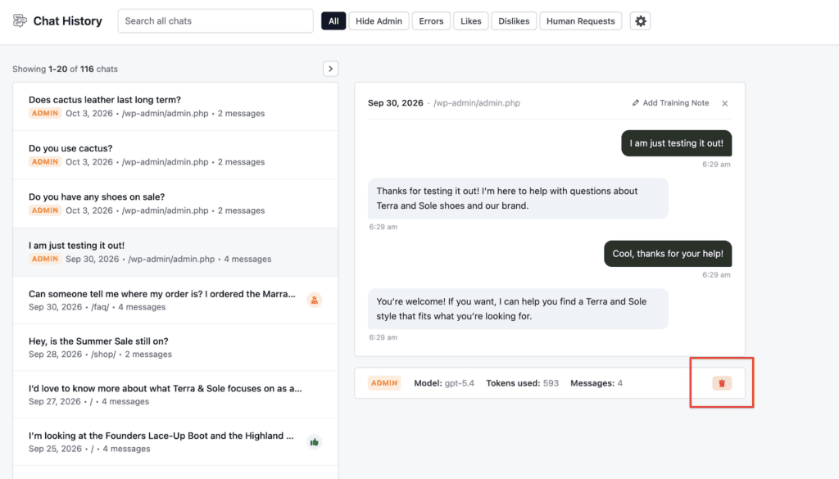Click the Sep 30, 2026 date in detail header
Screen dimensions: 839x479
(x=396, y=103)
